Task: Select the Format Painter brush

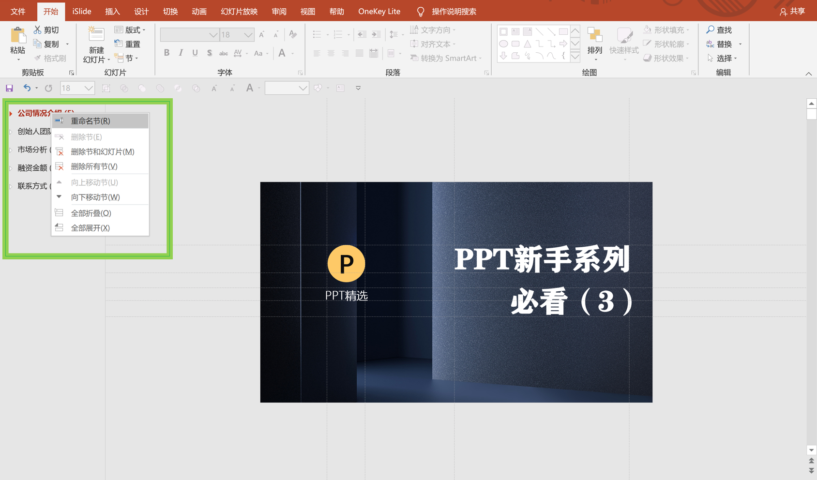Action: (37, 58)
